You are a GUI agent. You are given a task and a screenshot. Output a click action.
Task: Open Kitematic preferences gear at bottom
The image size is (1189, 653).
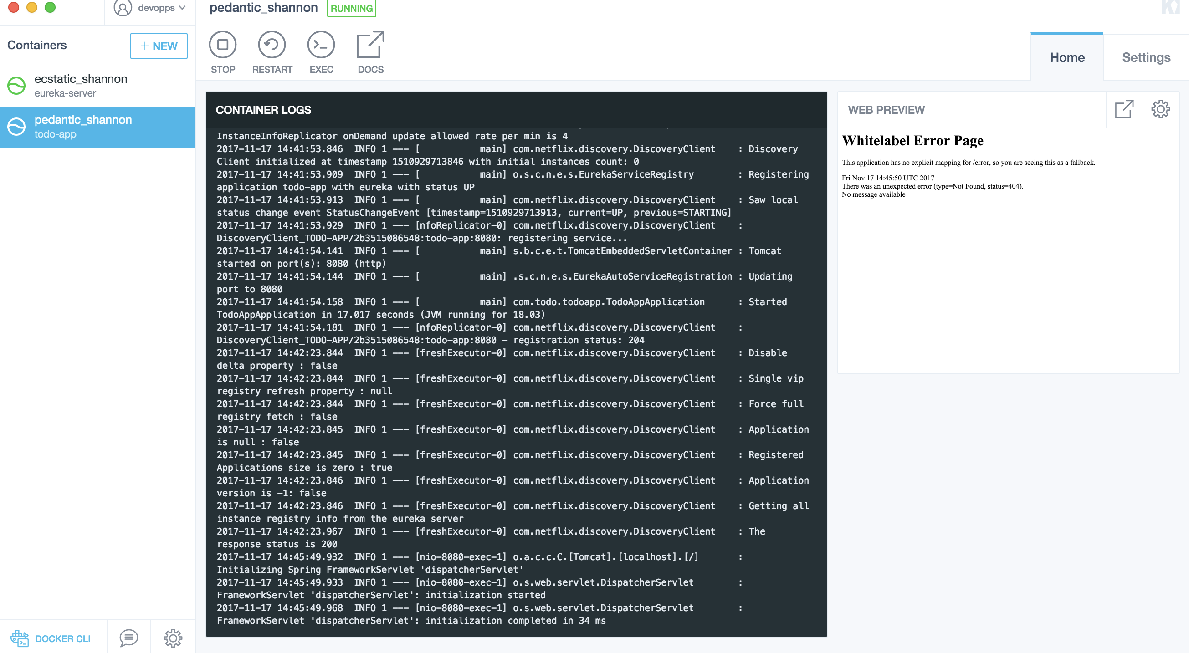pyautogui.click(x=173, y=638)
